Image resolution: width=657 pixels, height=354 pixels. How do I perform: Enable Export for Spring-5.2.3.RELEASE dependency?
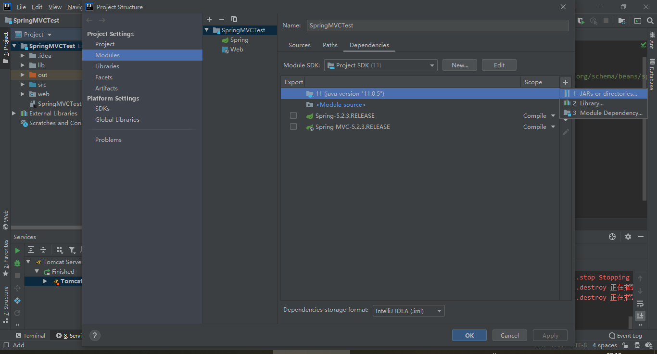click(293, 115)
